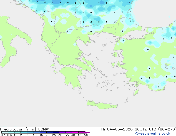Screen dimensions: 176x136
Task: Click the precipitation value '7' on the map
Action: click(53, 2)
